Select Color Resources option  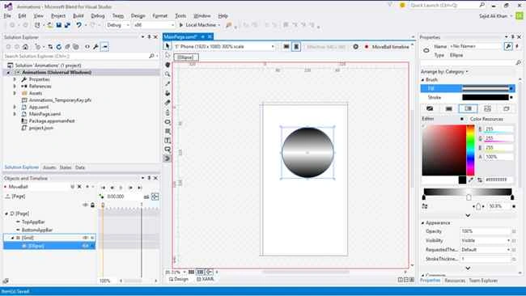[x=486, y=119]
